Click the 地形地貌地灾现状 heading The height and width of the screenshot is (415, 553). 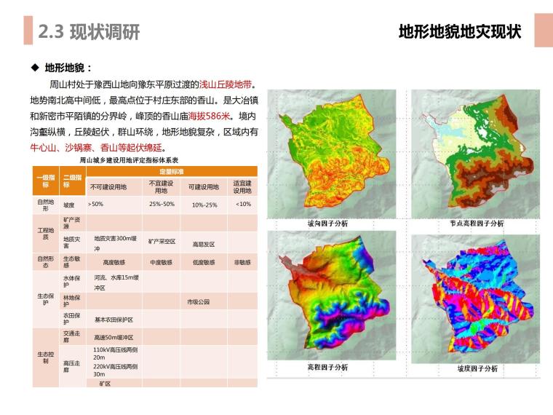coord(460,32)
